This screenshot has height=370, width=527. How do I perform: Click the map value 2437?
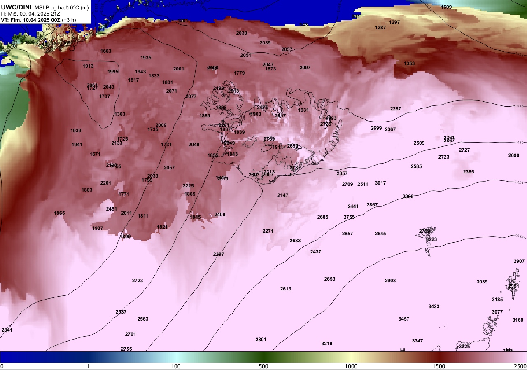pyautogui.click(x=316, y=252)
